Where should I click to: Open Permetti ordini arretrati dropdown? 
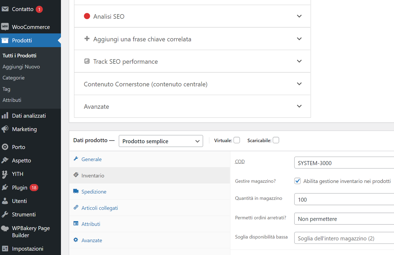pos(344,219)
